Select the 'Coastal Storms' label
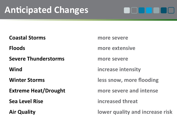This screenshot has height=133, width=177. click(27, 38)
